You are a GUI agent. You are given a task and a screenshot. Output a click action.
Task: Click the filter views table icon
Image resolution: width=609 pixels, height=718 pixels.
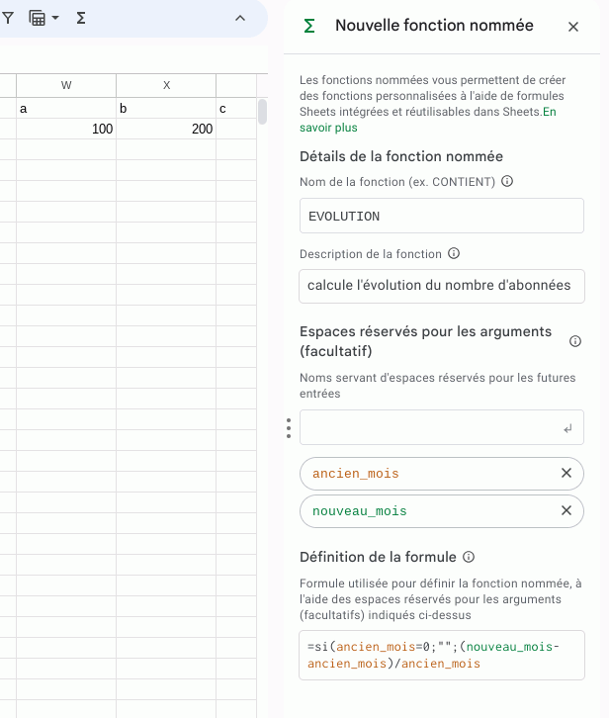[38, 18]
